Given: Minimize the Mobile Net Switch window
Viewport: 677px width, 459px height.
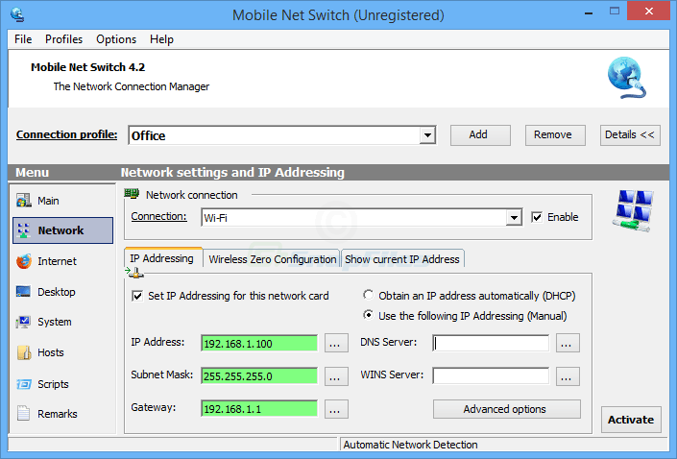Looking at the screenshot, I should tap(589, 12).
